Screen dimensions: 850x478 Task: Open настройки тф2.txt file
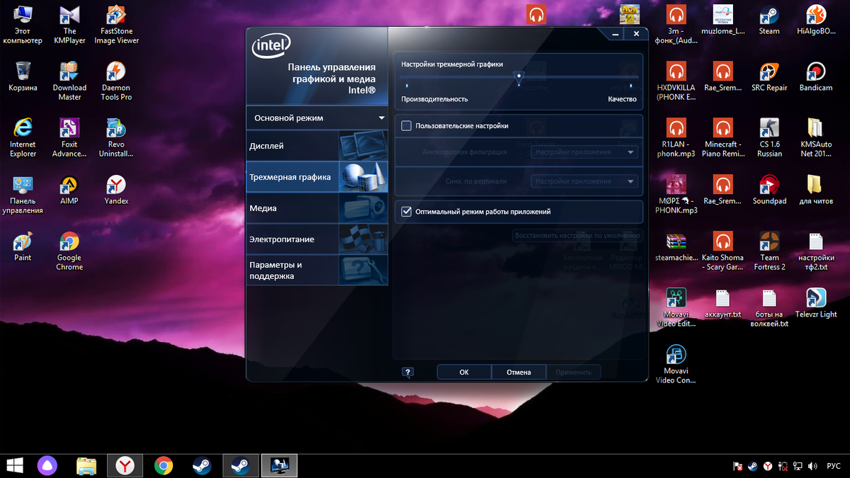tap(816, 251)
